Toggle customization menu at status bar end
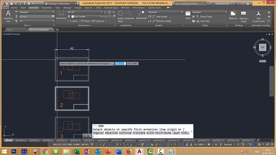Viewport: 276px width, 155px height. [x=272, y=145]
